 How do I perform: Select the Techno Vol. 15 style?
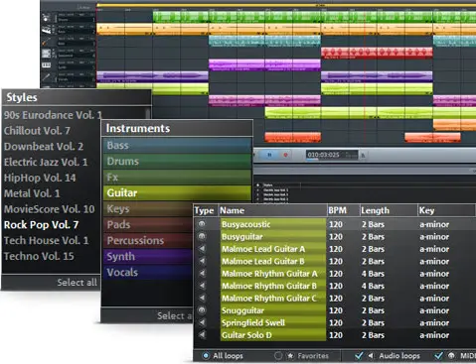39,256
